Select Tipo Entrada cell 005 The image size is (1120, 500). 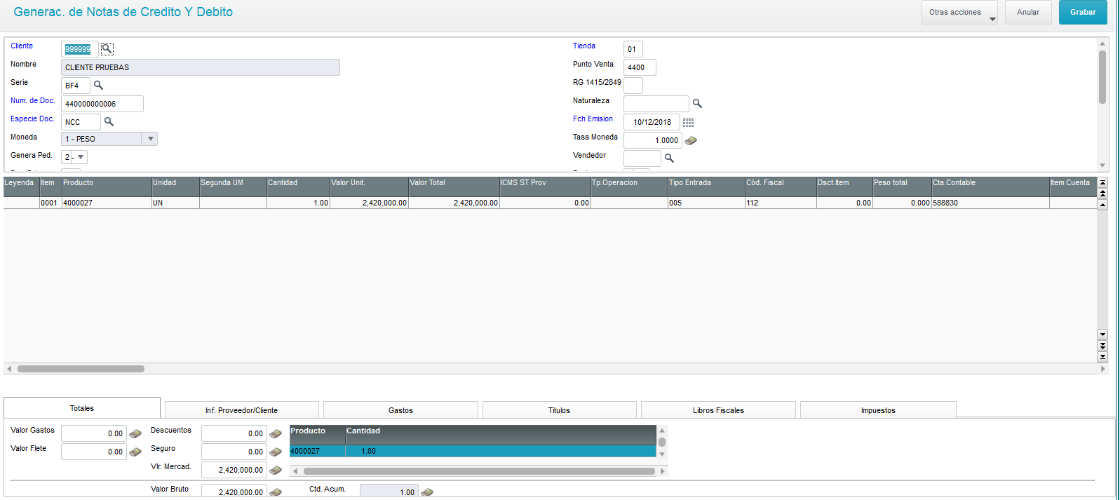point(706,203)
